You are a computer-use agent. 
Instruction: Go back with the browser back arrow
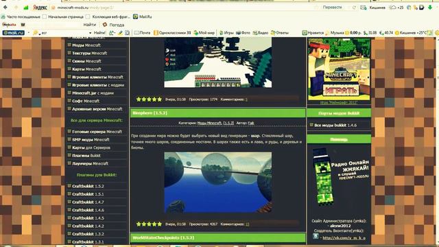[5, 8]
